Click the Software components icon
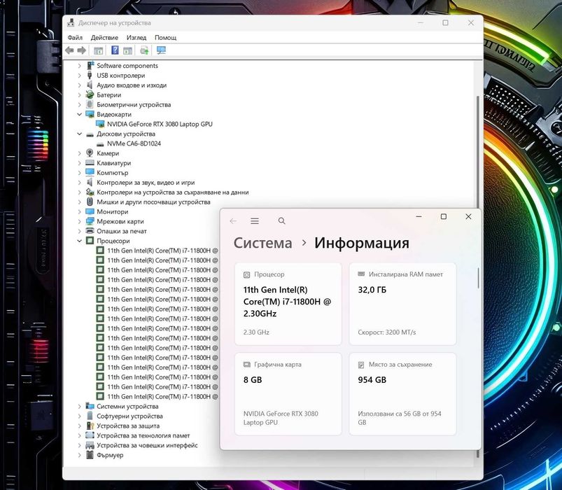Viewport: 562px width, 490px height. (x=90, y=66)
